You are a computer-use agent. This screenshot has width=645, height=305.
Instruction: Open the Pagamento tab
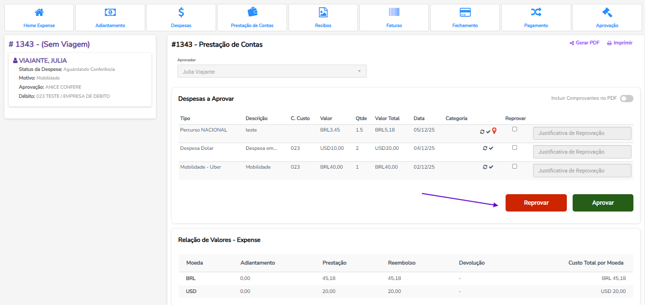click(535, 17)
